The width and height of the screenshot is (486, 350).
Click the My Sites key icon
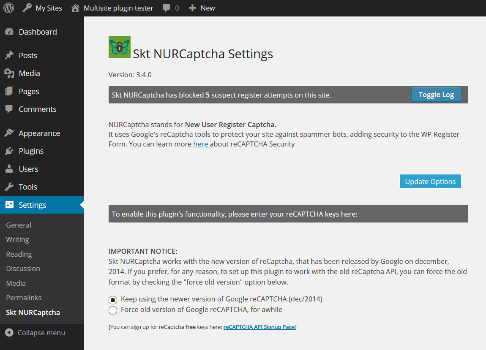[27, 8]
